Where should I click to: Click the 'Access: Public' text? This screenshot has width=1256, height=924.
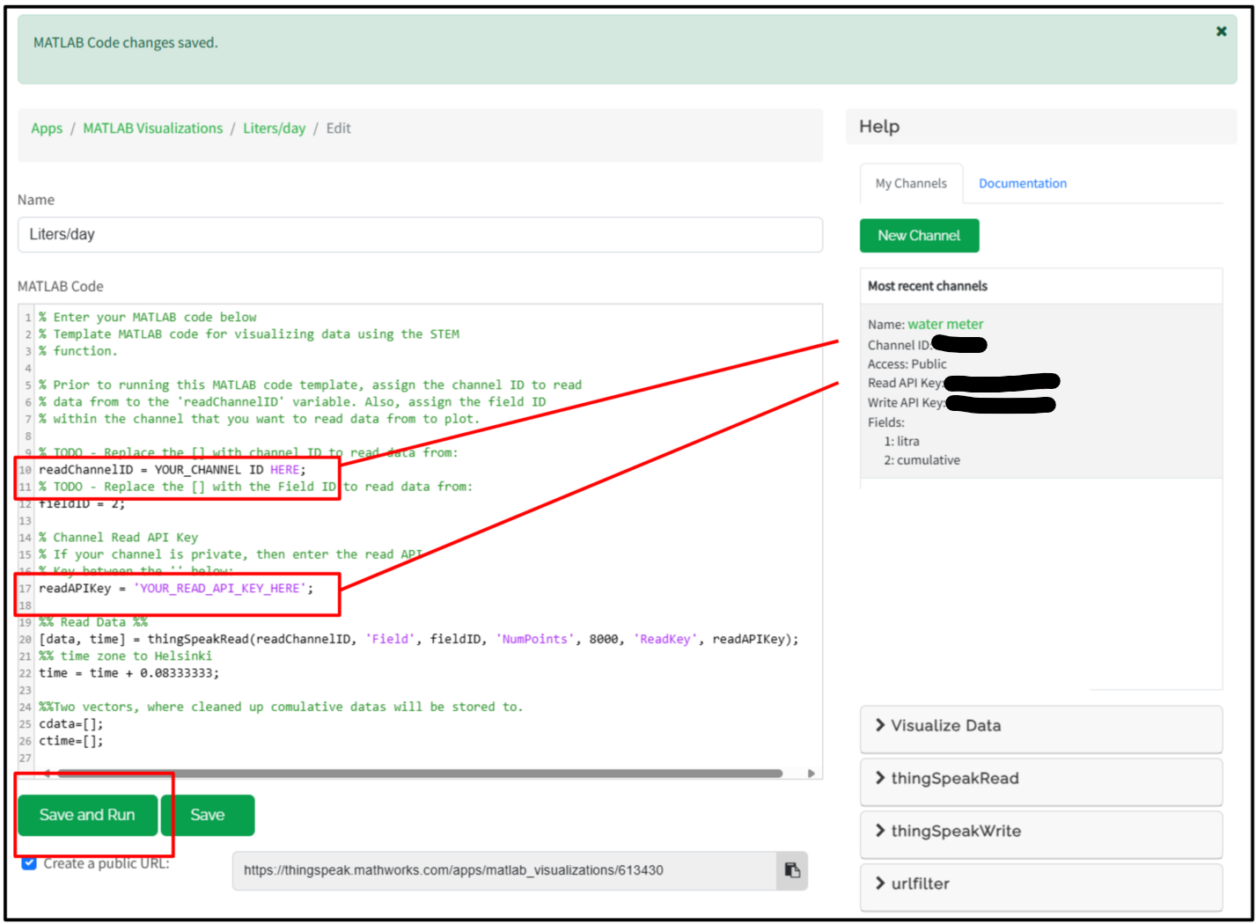pyautogui.click(x=907, y=364)
